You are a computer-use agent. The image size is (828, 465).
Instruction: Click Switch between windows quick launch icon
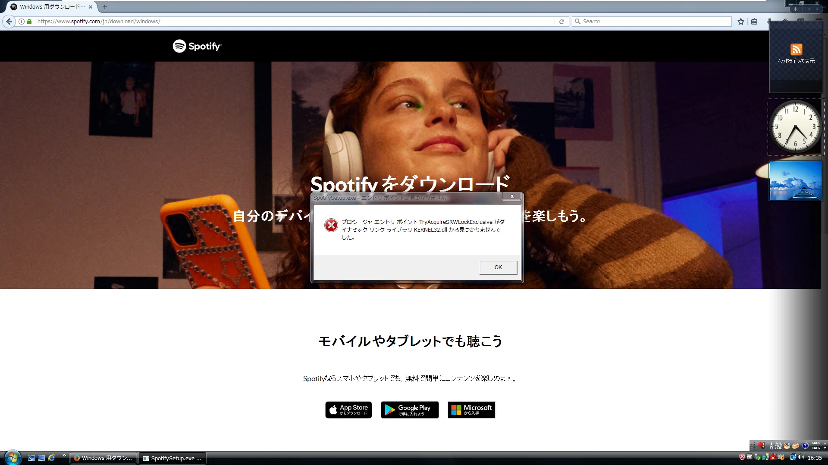31,458
